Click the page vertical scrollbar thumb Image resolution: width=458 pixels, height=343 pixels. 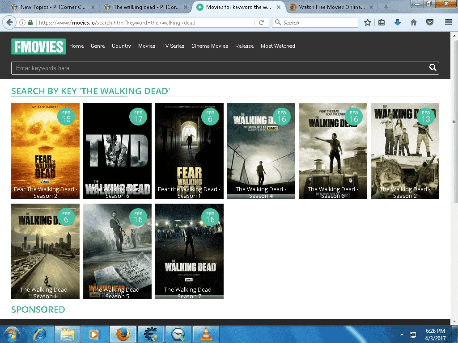(x=454, y=121)
